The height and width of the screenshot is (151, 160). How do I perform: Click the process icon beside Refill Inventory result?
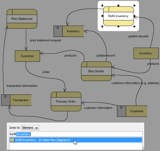[12, 140]
